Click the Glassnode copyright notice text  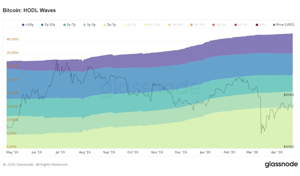[36, 165]
